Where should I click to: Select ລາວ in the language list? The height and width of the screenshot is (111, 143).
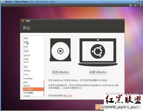pyautogui.click(x=33, y=82)
